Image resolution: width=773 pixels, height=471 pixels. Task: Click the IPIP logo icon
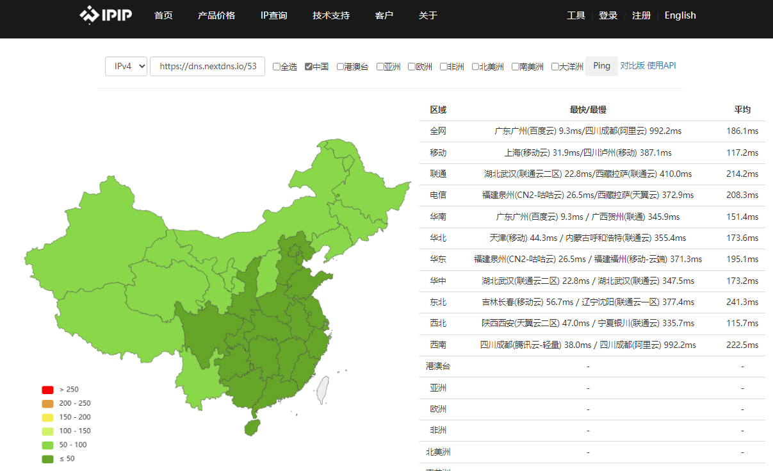pyautogui.click(x=89, y=15)
